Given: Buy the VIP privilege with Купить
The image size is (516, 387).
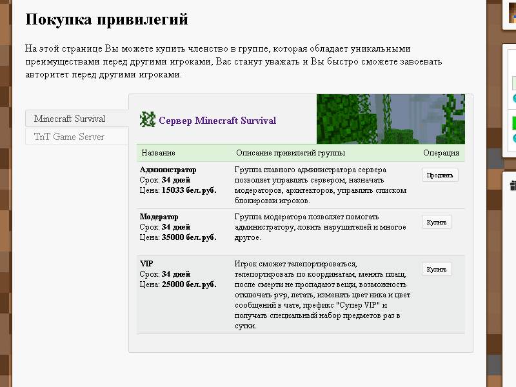Looking at the screenshot, I should click(437, 269).
